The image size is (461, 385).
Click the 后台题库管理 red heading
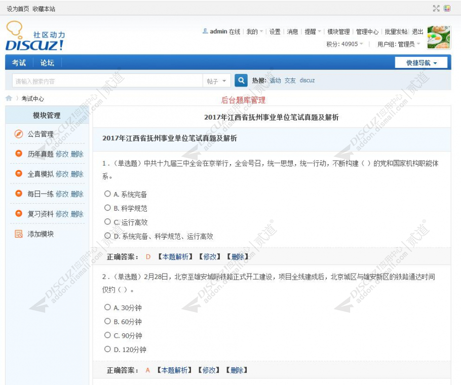pyautogui.click(x=243, y=100)
